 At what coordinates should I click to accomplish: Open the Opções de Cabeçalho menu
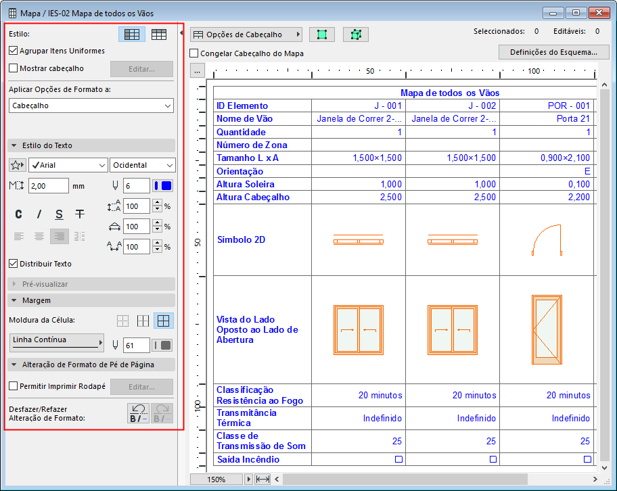(246, 34)
